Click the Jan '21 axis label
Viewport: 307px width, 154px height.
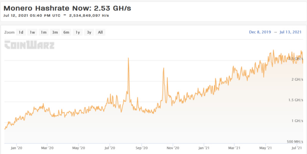[204, 148]
